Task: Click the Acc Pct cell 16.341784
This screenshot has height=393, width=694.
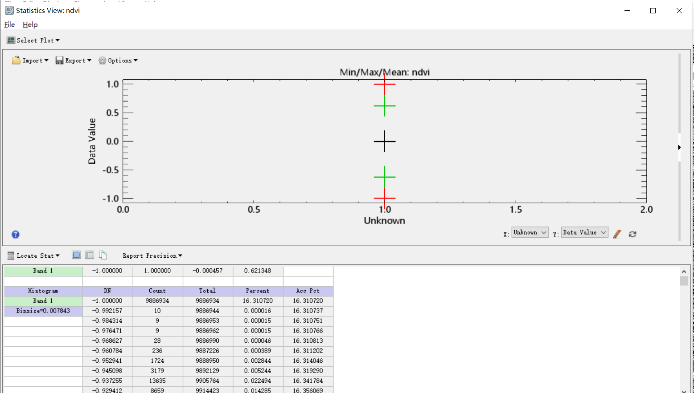Action: click(x=308, y=381)
